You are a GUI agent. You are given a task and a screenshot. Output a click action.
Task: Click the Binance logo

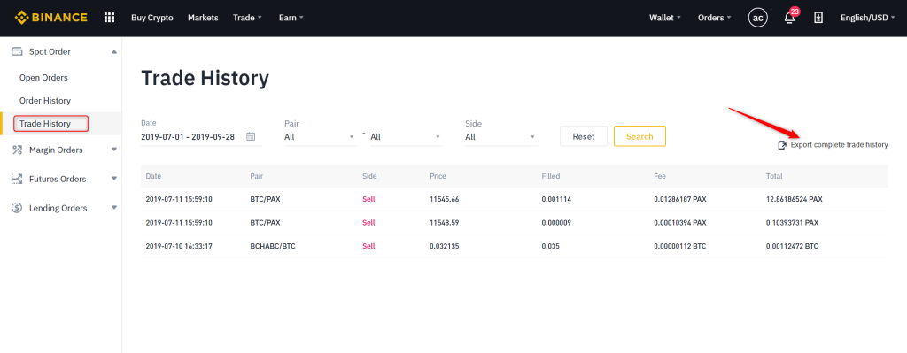(50, 18)
